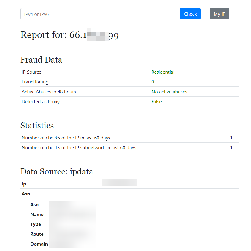Click the Route field label
The width and height of the screenshot is (251, 251).
point(37,234)
